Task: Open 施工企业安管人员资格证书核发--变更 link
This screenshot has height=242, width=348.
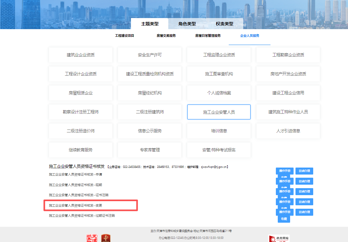Action: tap(75, 205)
